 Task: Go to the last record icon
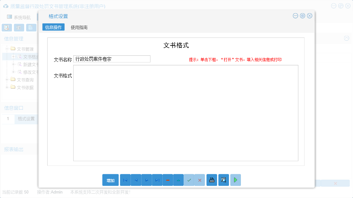pos(157,180)
